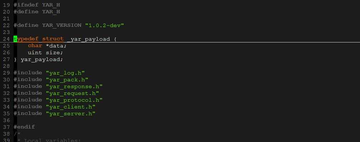Click the struct keyword on line 24
Screen dimensions: 360x142
click(x=53, y=39)
